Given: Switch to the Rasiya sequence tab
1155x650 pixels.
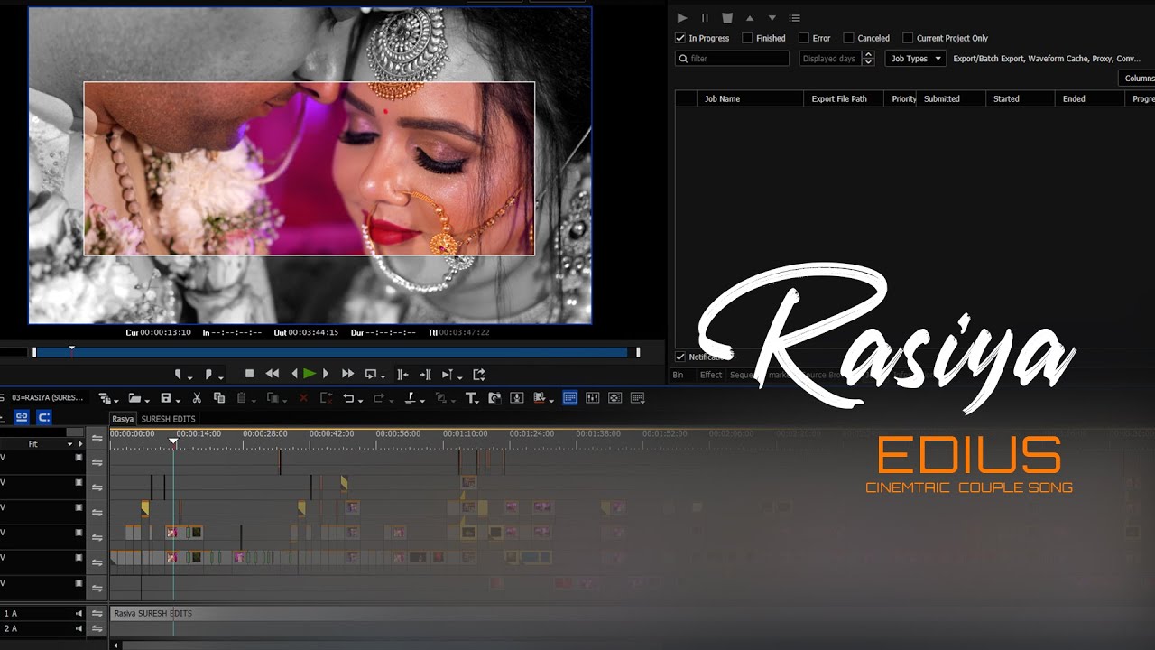Looking at the screenshot, I should [x=123, y=419].
